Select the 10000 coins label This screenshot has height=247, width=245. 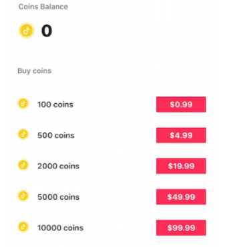pos(60,228)
